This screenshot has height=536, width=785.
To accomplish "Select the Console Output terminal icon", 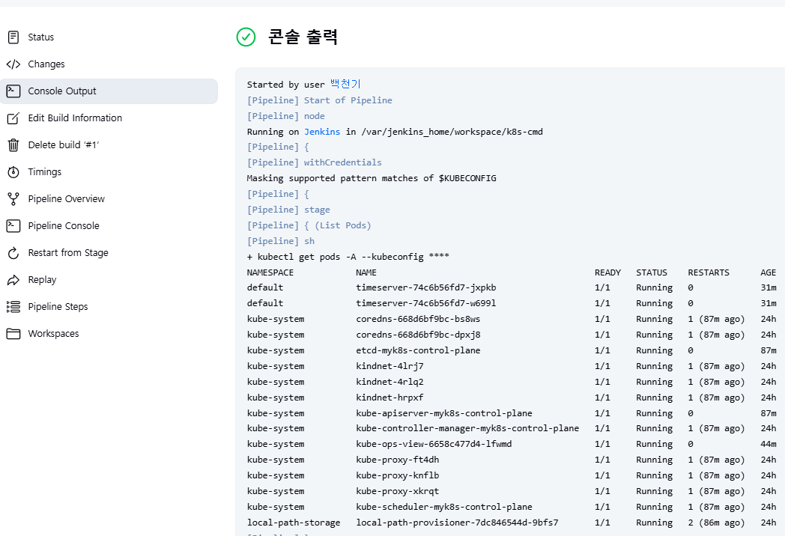I will click(x=13, y=91).
